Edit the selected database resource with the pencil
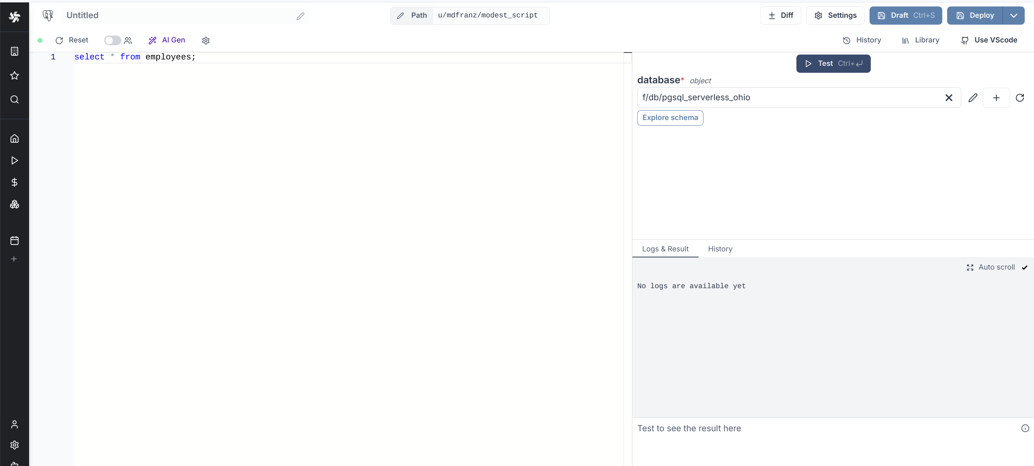The width and height of the screenshot is (1034, 466). pyautogui.click(x=973, y=98)
